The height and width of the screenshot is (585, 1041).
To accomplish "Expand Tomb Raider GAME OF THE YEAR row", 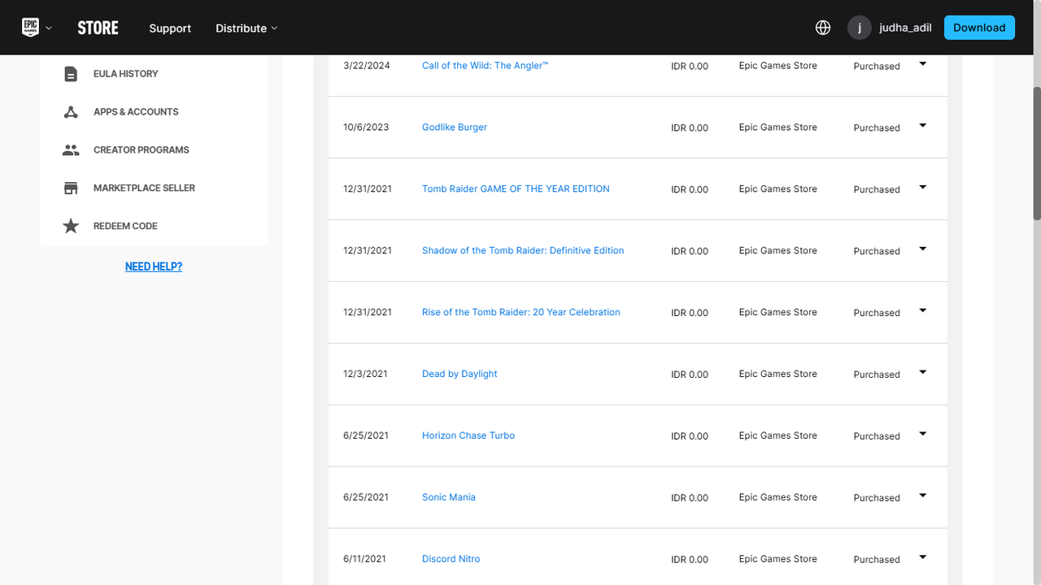I will point(922,188).
